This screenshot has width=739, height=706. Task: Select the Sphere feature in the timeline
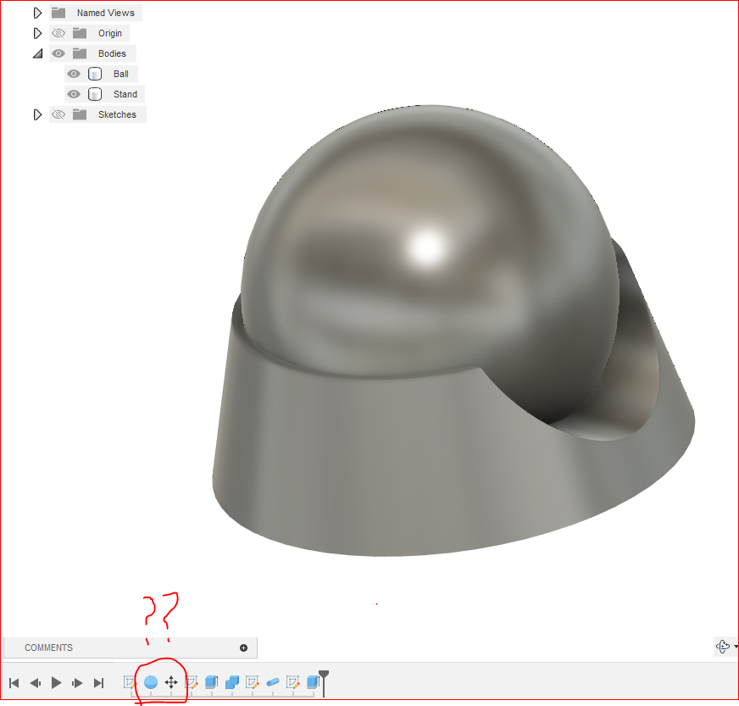[150, 682]
